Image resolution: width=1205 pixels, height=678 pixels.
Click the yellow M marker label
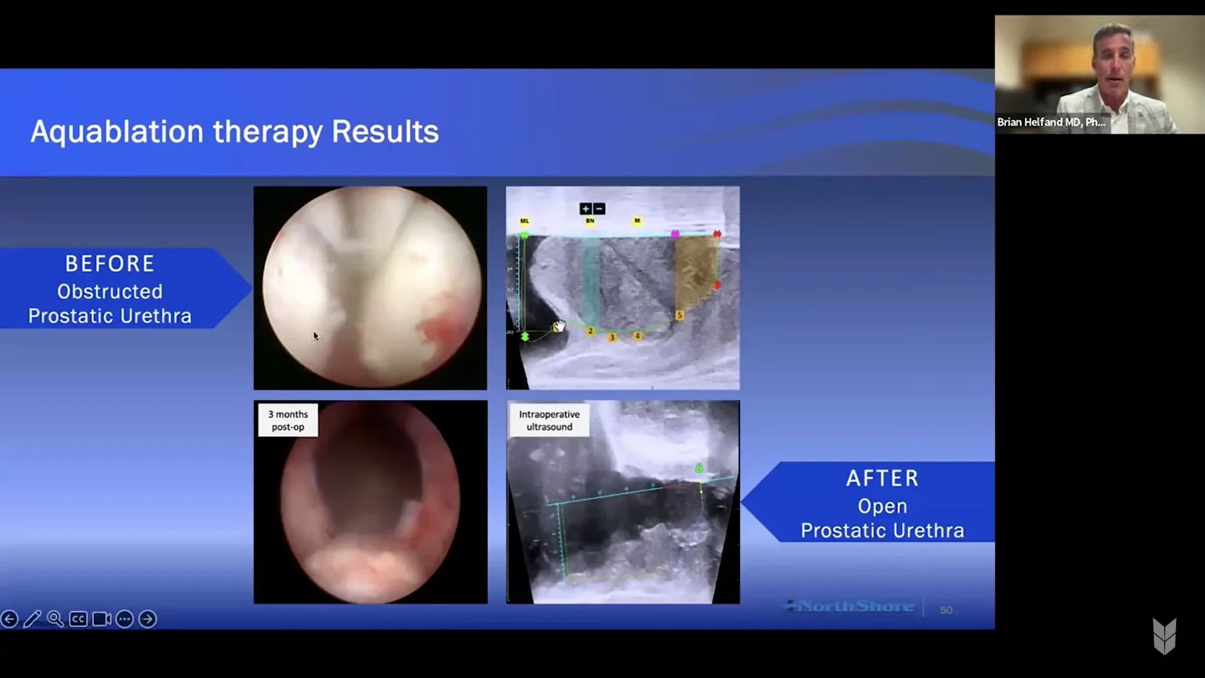pyautogui.click(x=637, y=221)
